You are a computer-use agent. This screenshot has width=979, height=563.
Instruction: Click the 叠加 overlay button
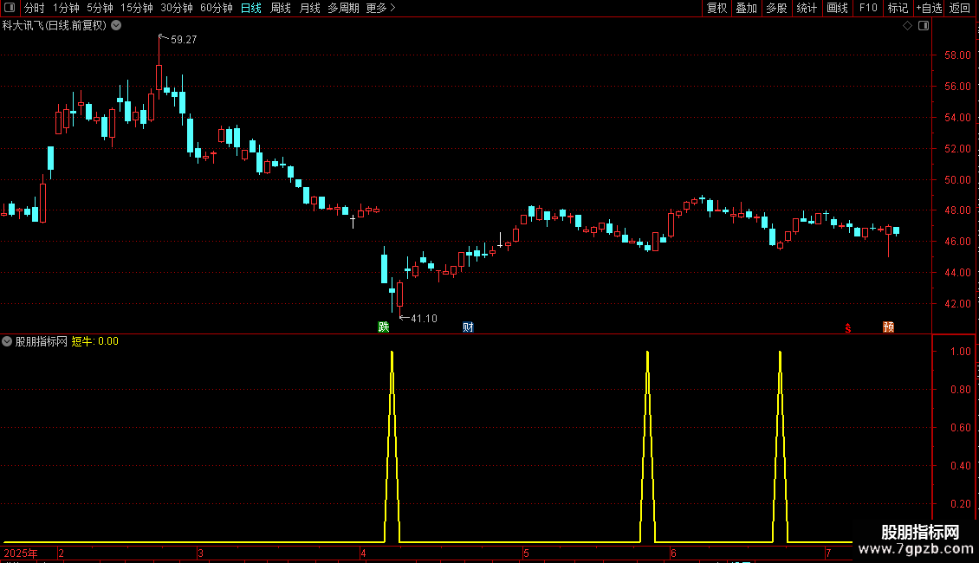coord(746,8)
